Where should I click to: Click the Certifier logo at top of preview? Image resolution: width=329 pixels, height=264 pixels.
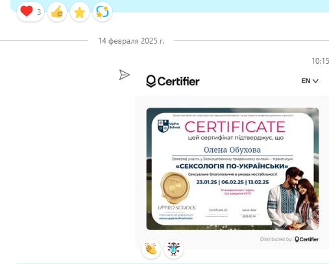[x=173, y=81]
